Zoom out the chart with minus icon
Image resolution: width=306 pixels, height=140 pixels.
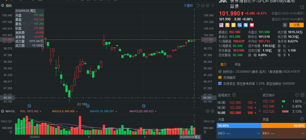click(x=203, y=5)
